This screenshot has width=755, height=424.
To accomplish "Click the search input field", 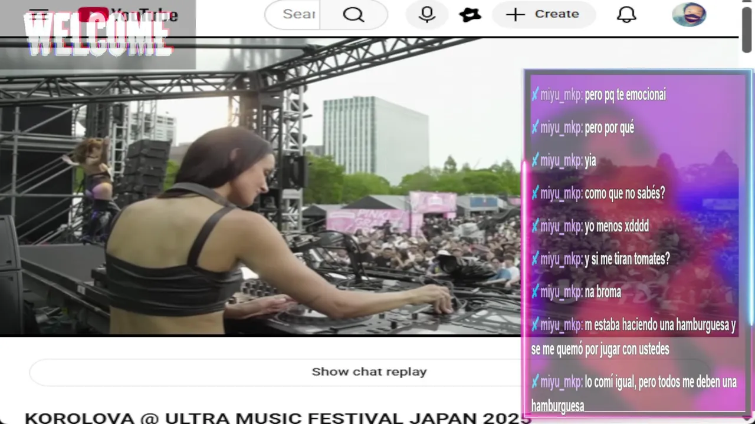I will pos(293,14).
